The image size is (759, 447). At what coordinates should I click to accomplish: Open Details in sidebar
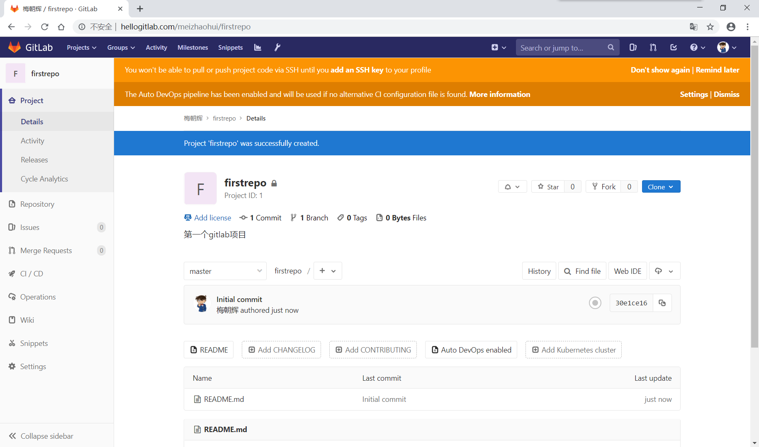(57, 121)
